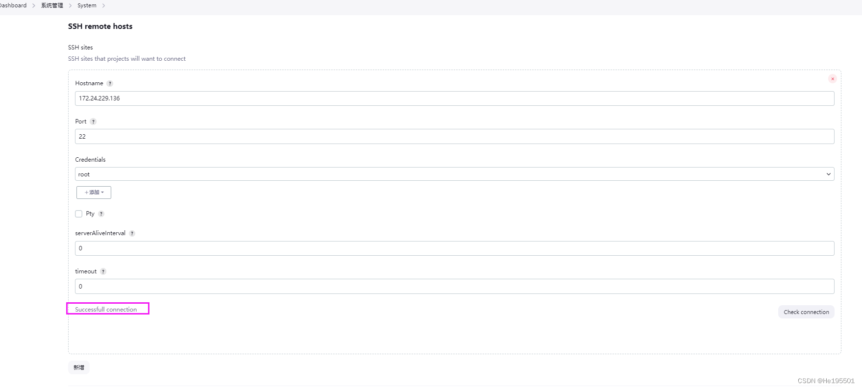Delete this SSH site with the red X
Screen dimensions: 862x388
[832, 79]
